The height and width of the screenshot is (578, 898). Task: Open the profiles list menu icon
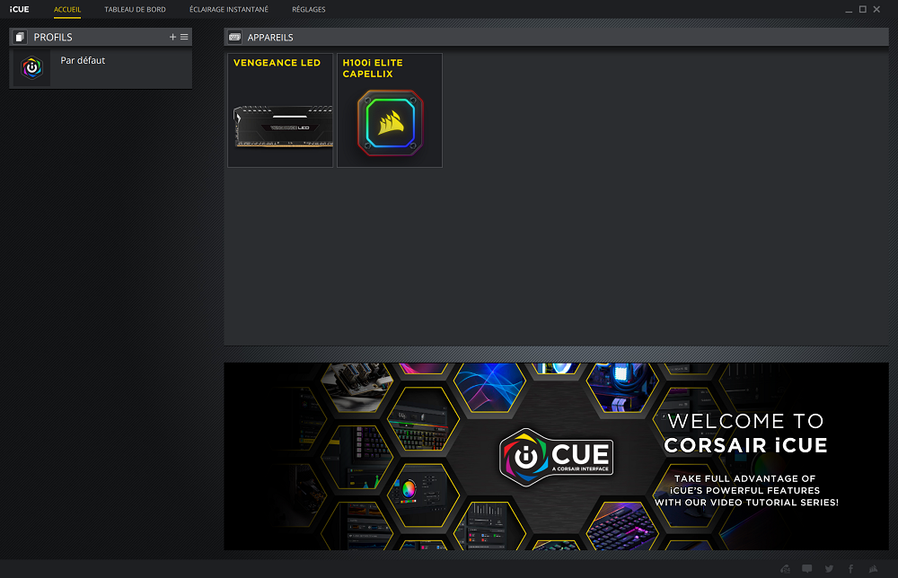184,37
